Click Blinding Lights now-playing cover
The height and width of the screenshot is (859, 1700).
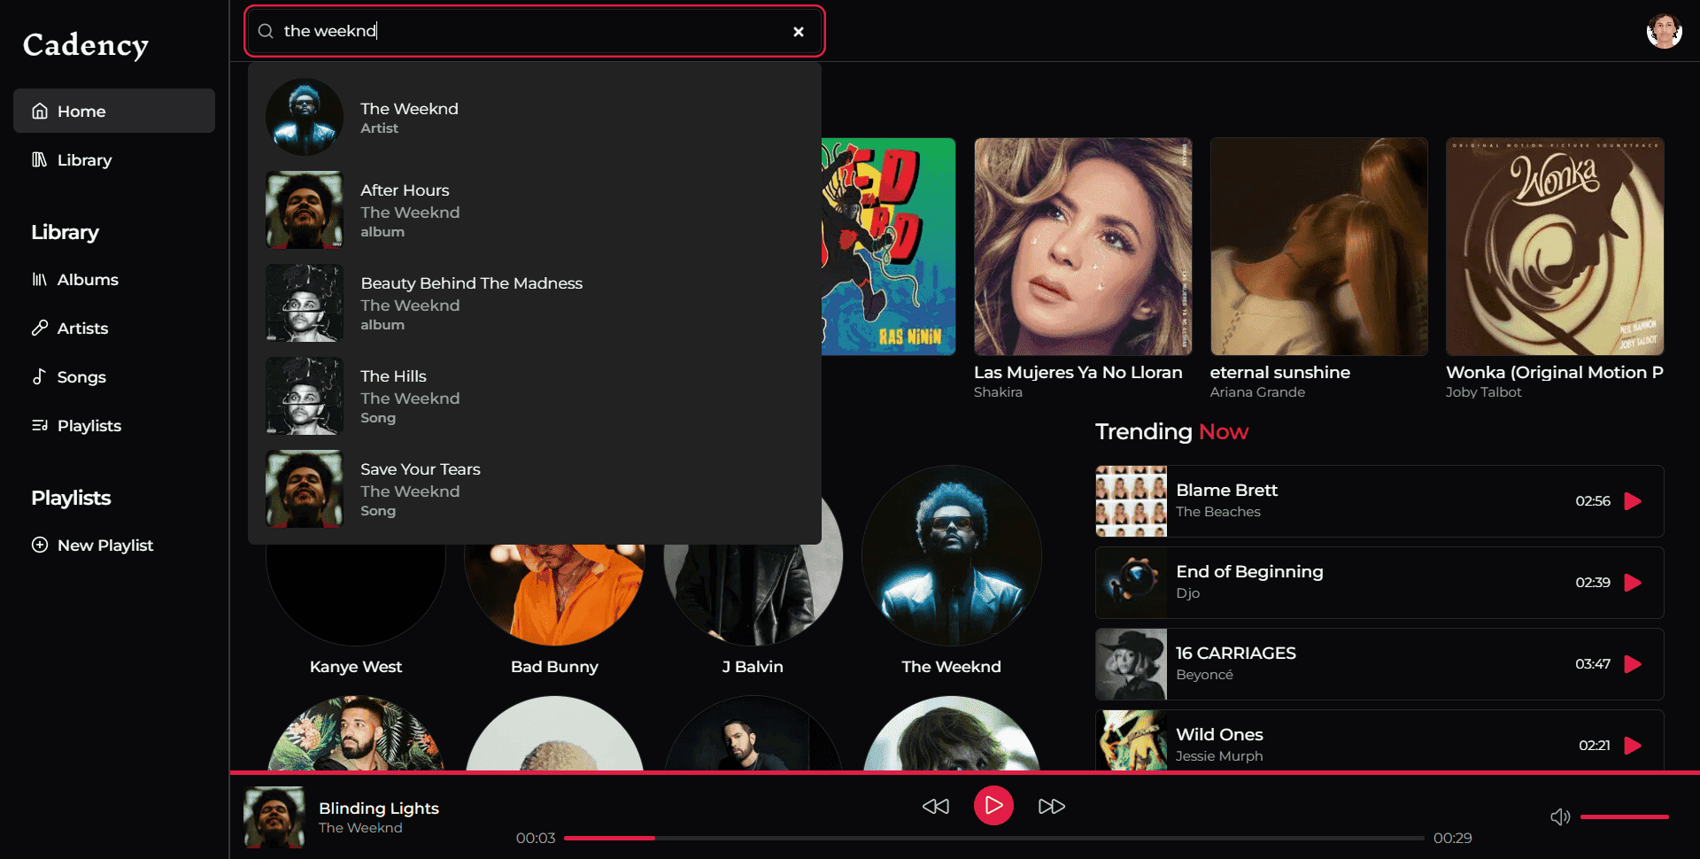pos(274,817)
